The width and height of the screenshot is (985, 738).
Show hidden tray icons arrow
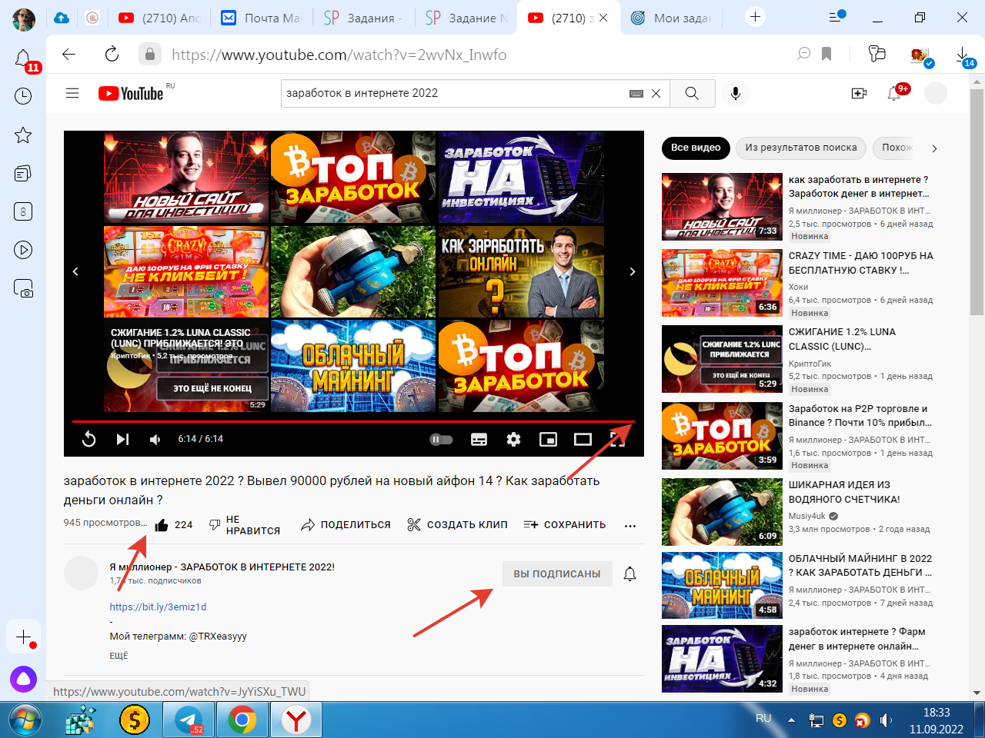[791, 720]
